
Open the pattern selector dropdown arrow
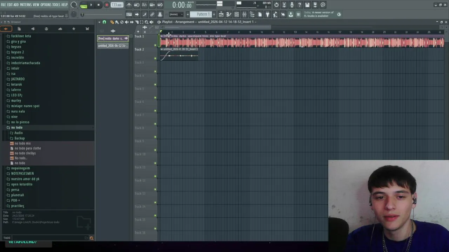click(x=188, y=14)
